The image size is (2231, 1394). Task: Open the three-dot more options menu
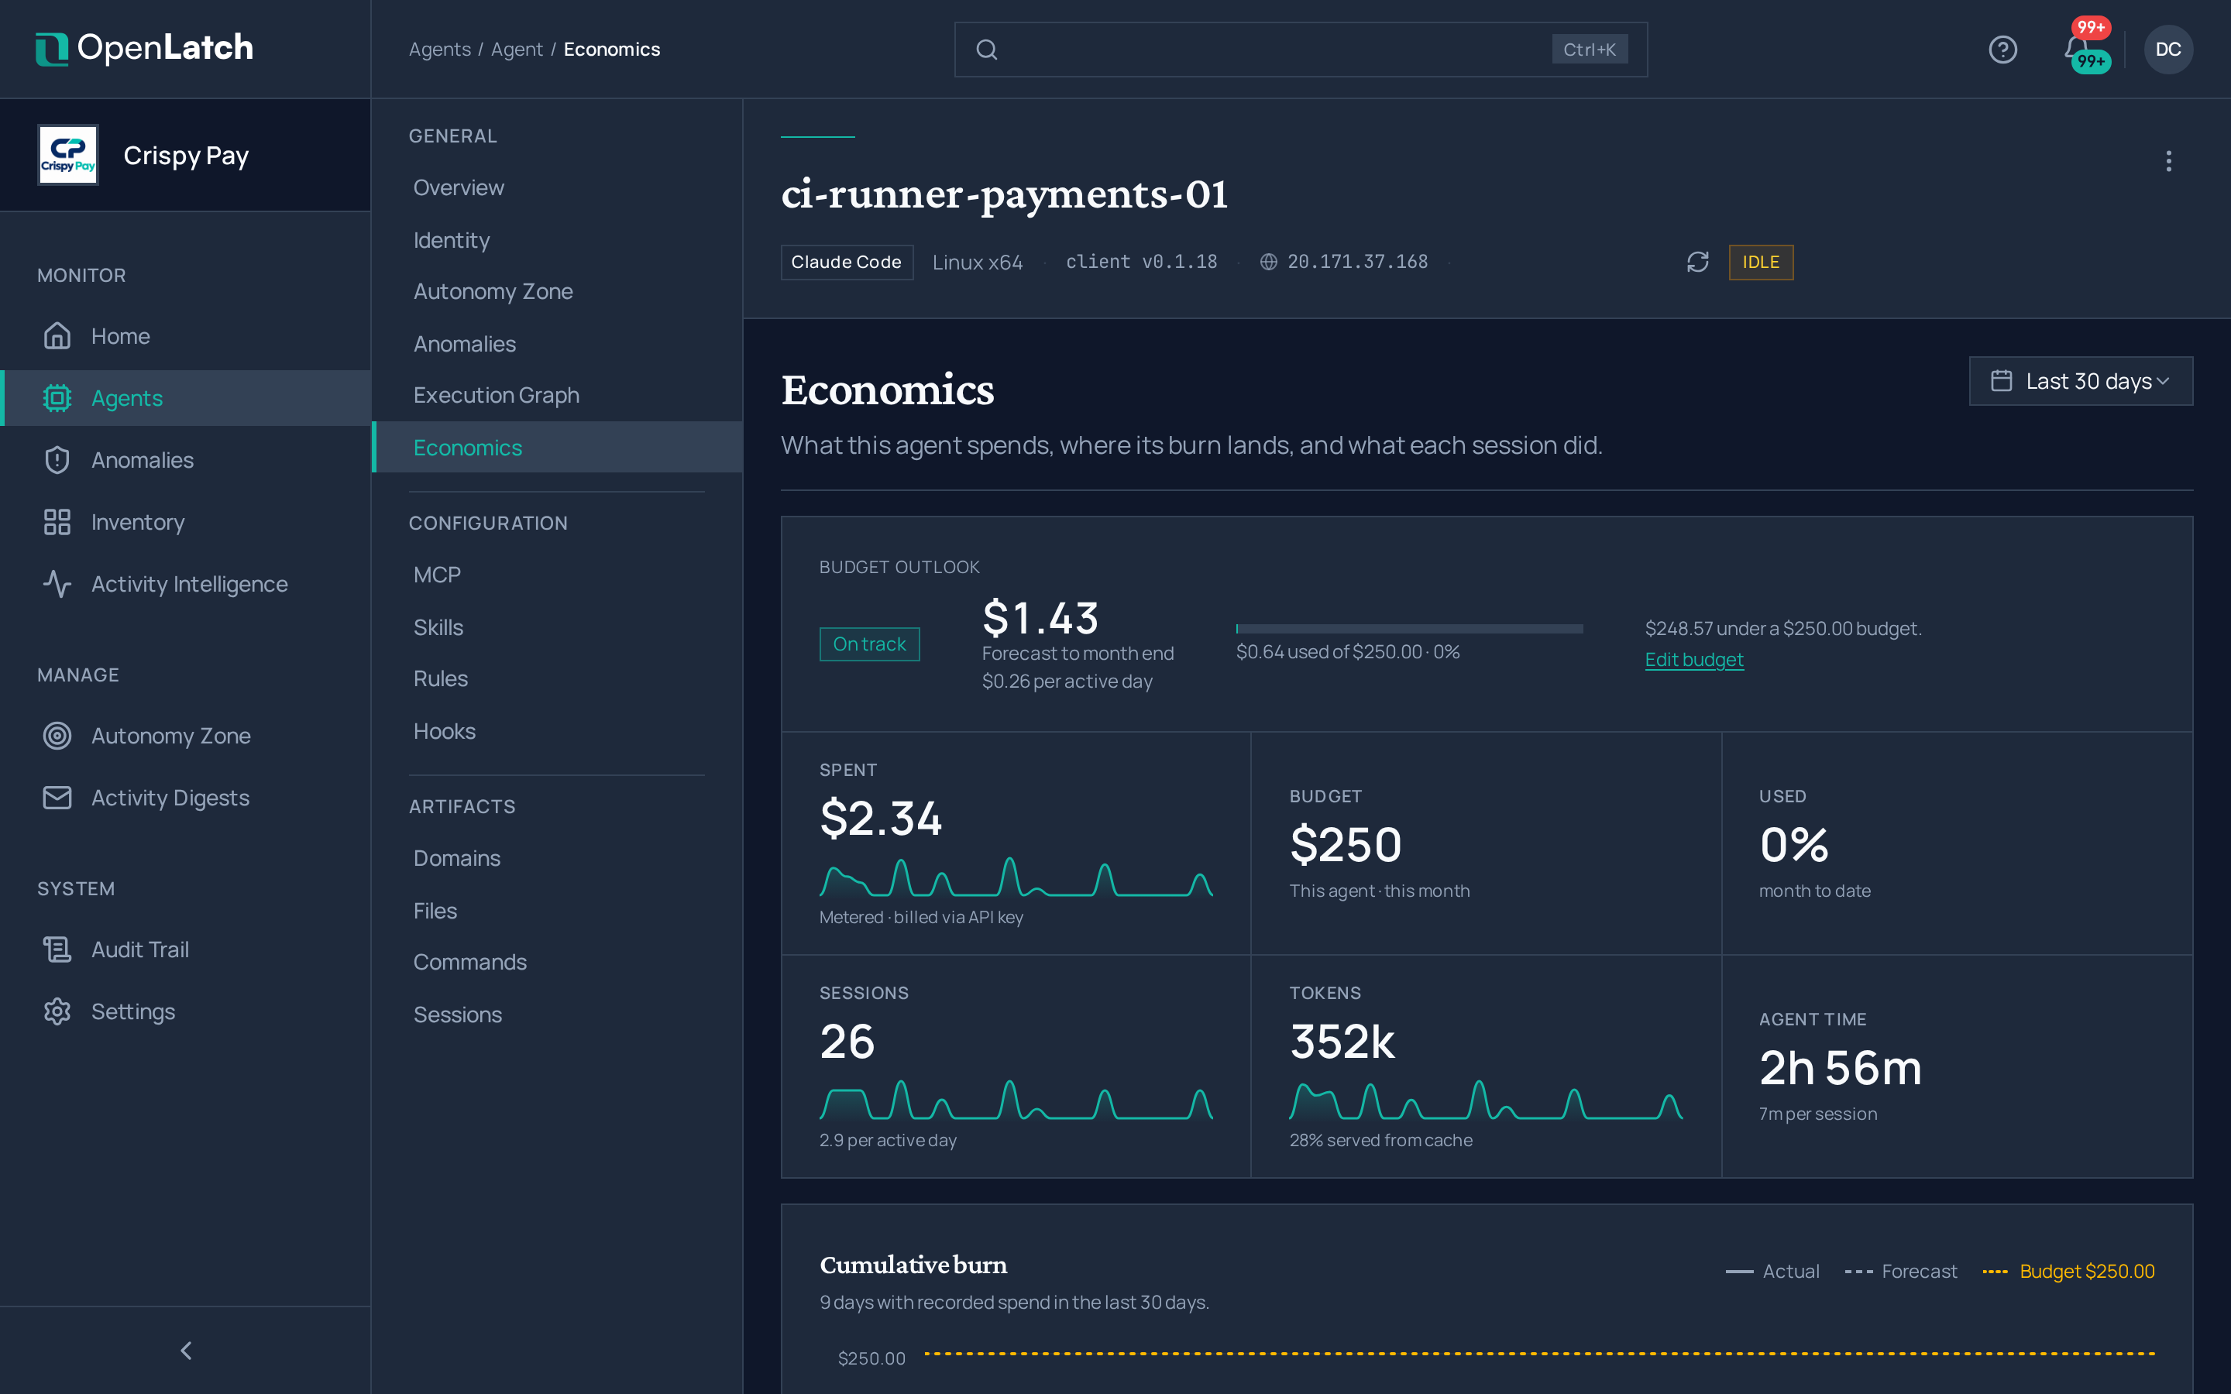(2168, 161)
